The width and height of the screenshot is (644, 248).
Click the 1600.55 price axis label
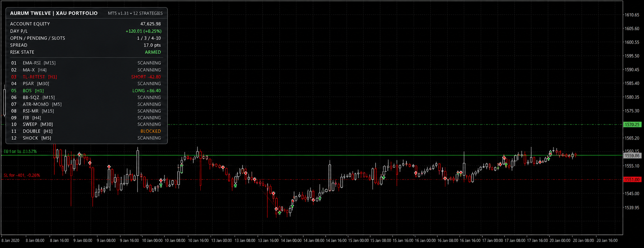tap(632, 42)
